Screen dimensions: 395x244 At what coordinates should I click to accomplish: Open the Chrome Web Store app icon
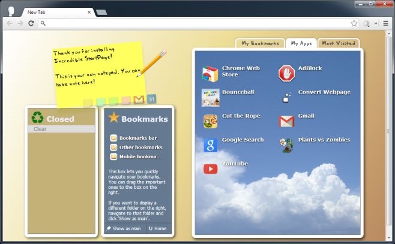tap(210, 74)
